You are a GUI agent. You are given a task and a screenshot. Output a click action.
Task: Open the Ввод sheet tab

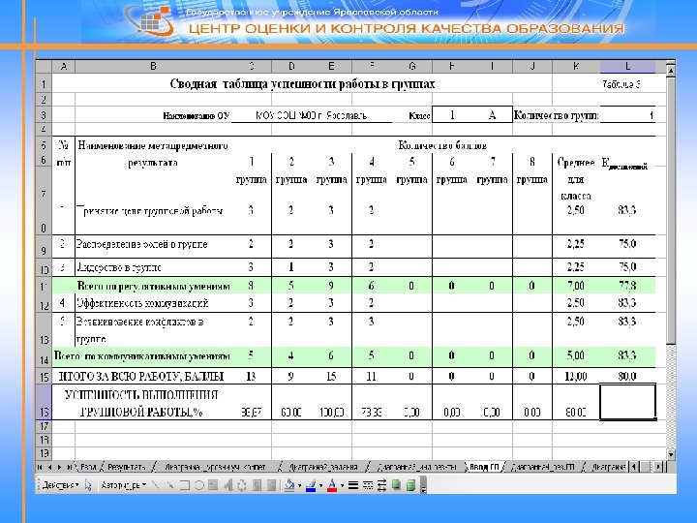pos(87,467)
